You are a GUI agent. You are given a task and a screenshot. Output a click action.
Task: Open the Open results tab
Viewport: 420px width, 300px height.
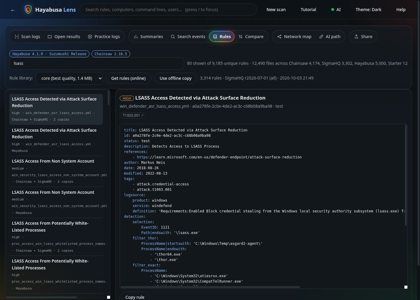(64, 37)
